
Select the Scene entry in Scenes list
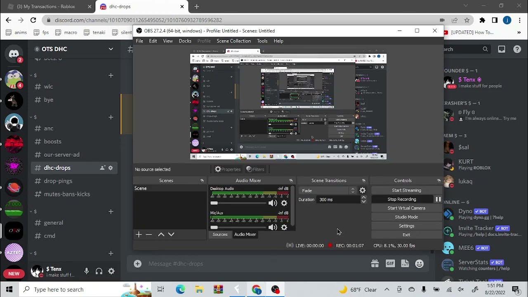point(170,188)
